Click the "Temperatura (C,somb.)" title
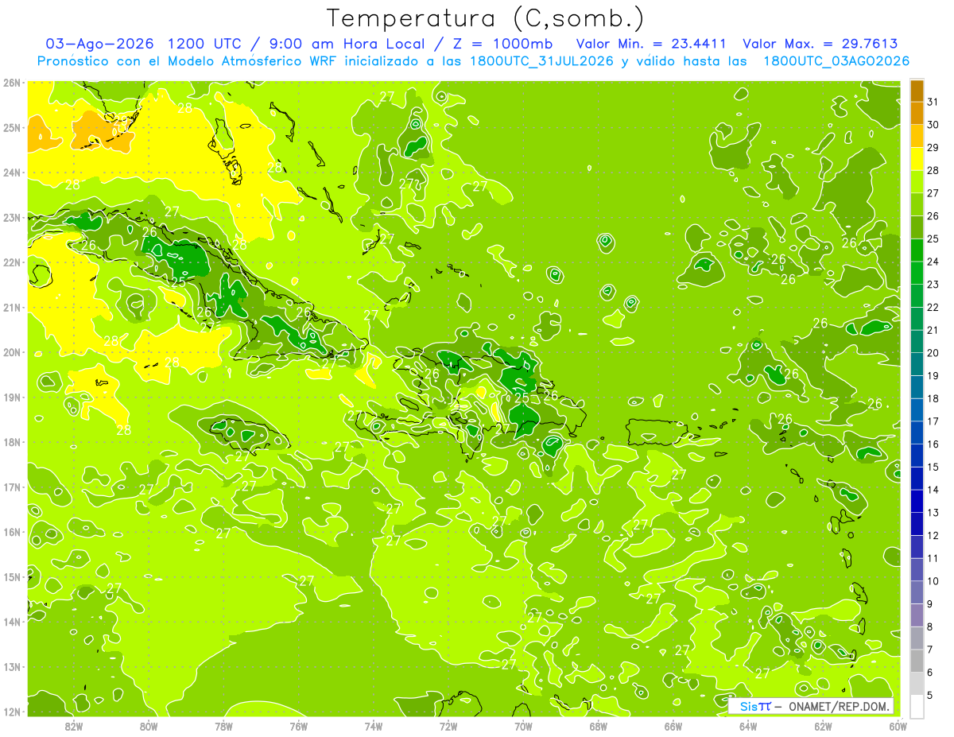The image size is (954, 737). click(486, 18)
